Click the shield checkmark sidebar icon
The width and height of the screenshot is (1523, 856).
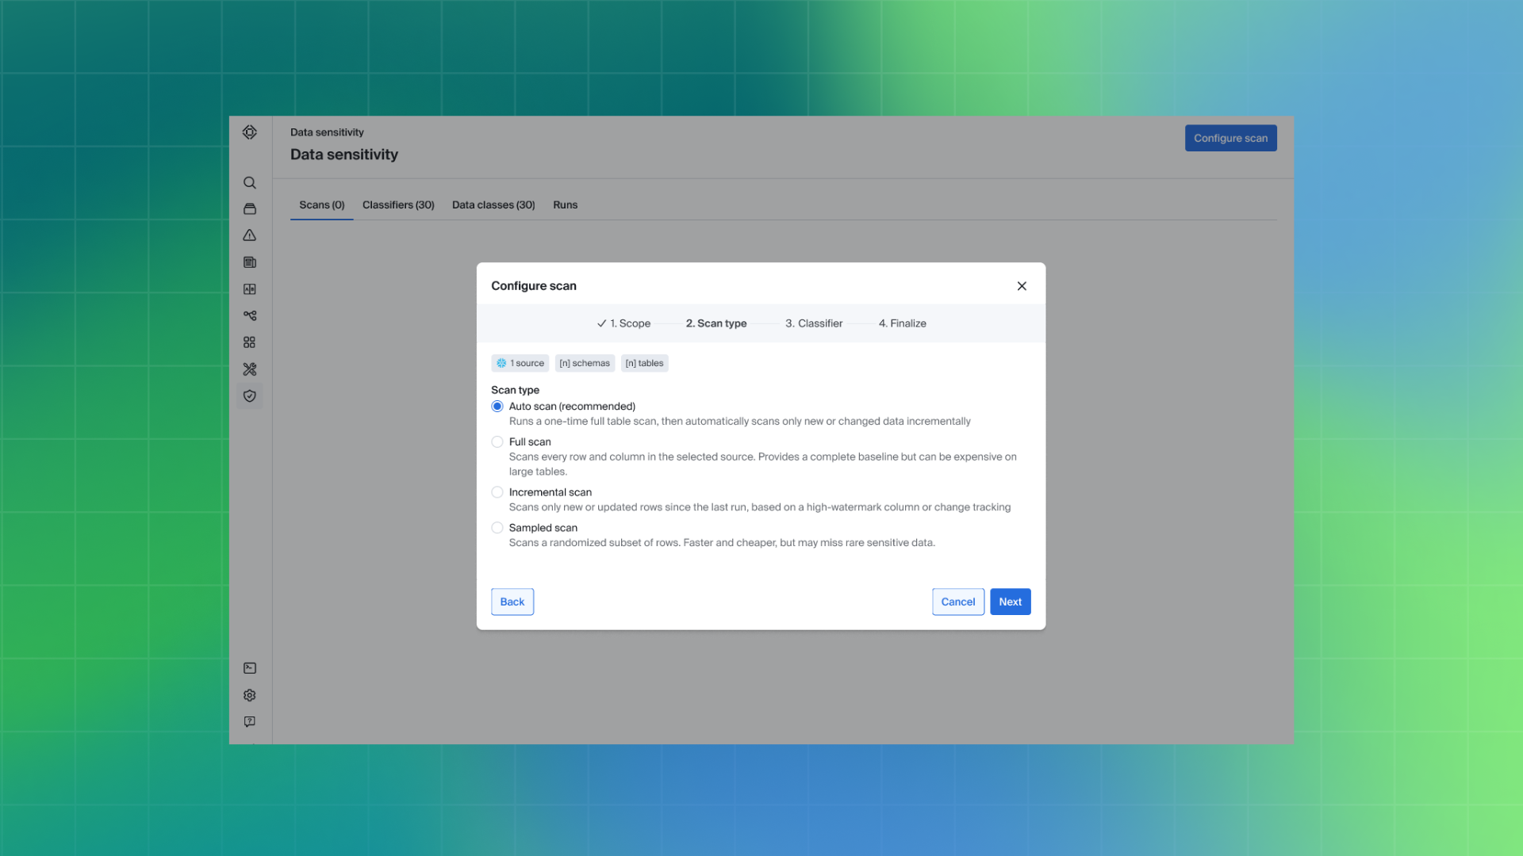tap(249, 396)
